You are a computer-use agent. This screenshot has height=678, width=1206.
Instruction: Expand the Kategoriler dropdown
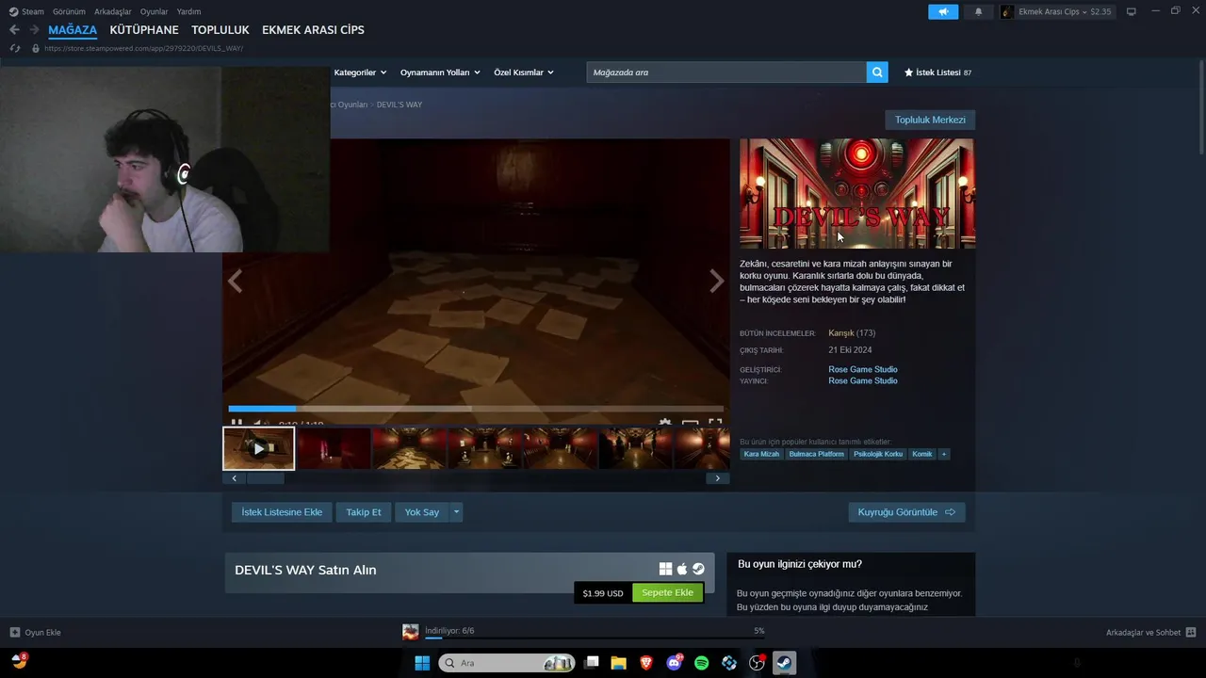(360, 73)
